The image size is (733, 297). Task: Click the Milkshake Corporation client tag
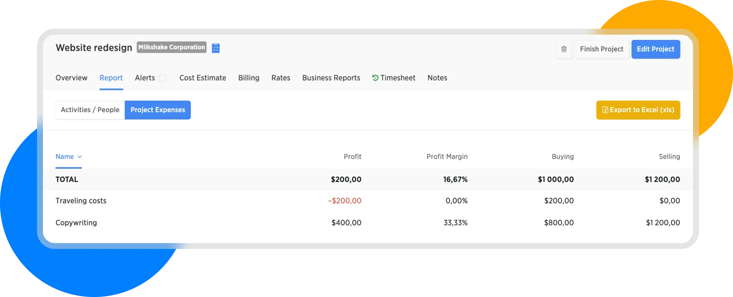click(172, 47)
